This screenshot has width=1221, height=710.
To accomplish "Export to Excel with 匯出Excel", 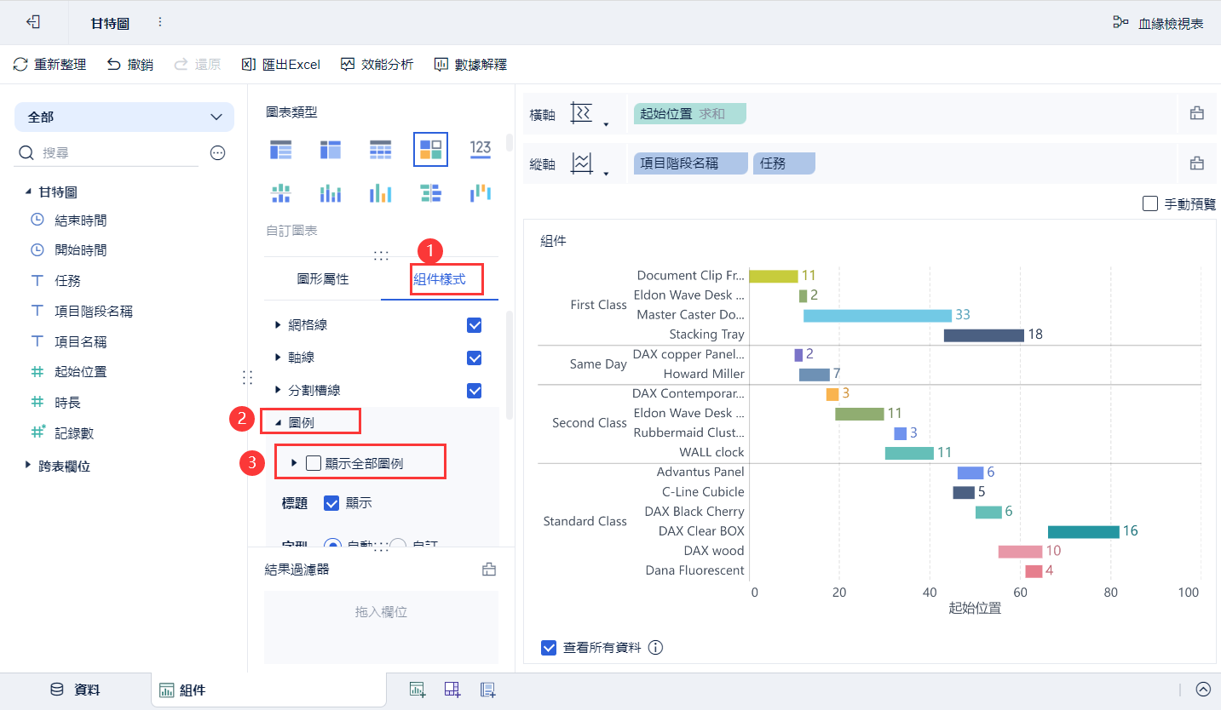I will [280, 64].
